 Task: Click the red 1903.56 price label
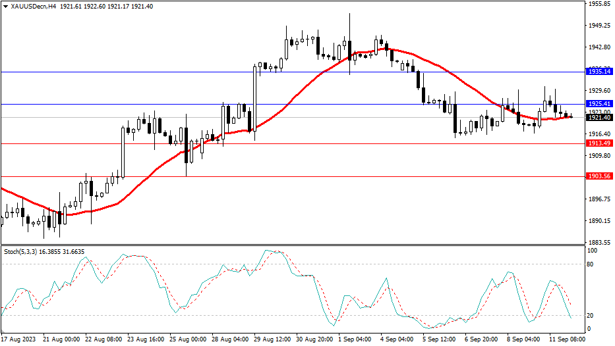click(599, 176)
